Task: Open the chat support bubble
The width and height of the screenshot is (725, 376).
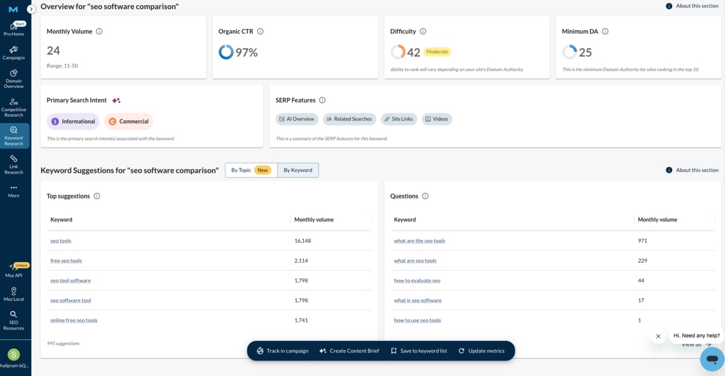Action: (712, 359)
